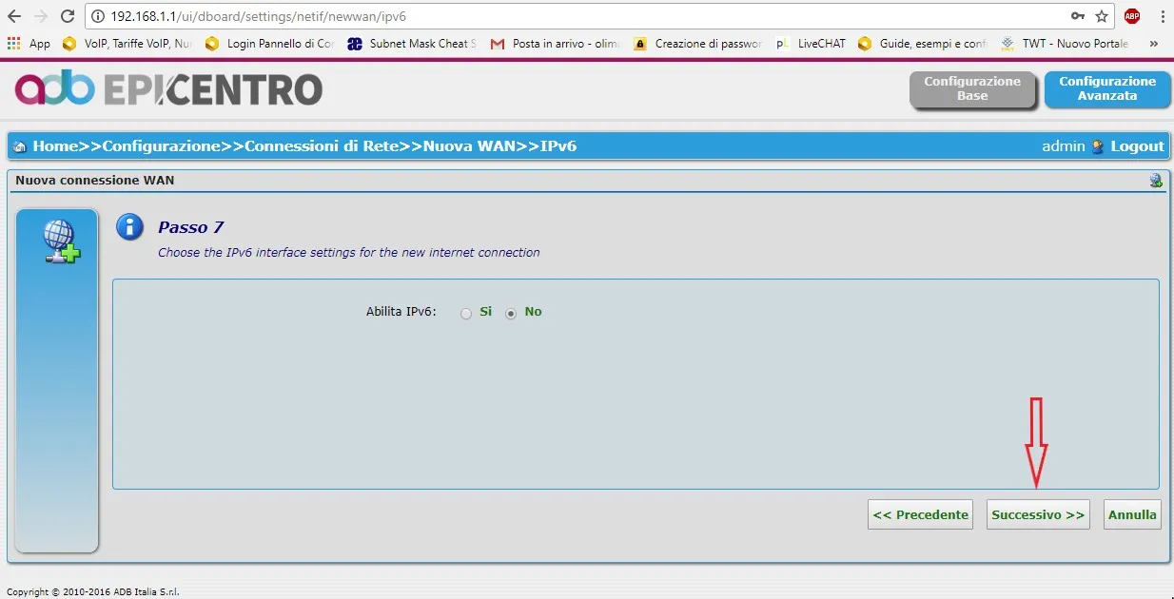Click the network icon in panel header
Viewport: 1174px width, 599px height.
coord(1156,180)
